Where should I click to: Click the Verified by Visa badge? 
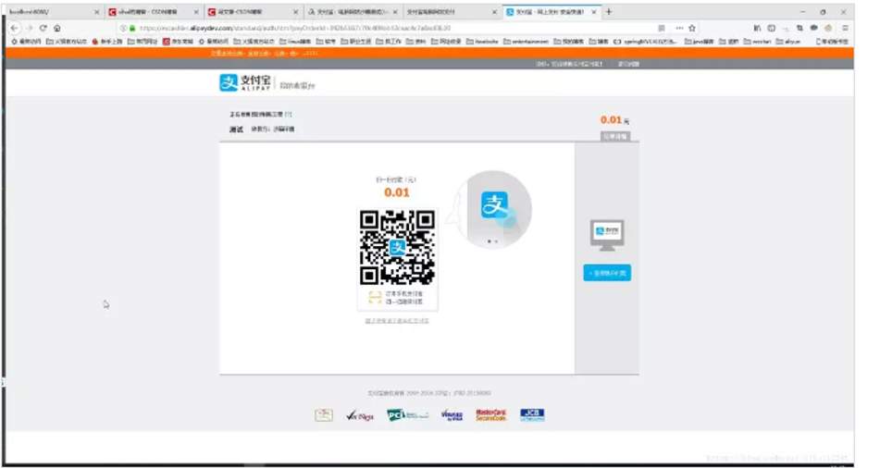point(452,415)
